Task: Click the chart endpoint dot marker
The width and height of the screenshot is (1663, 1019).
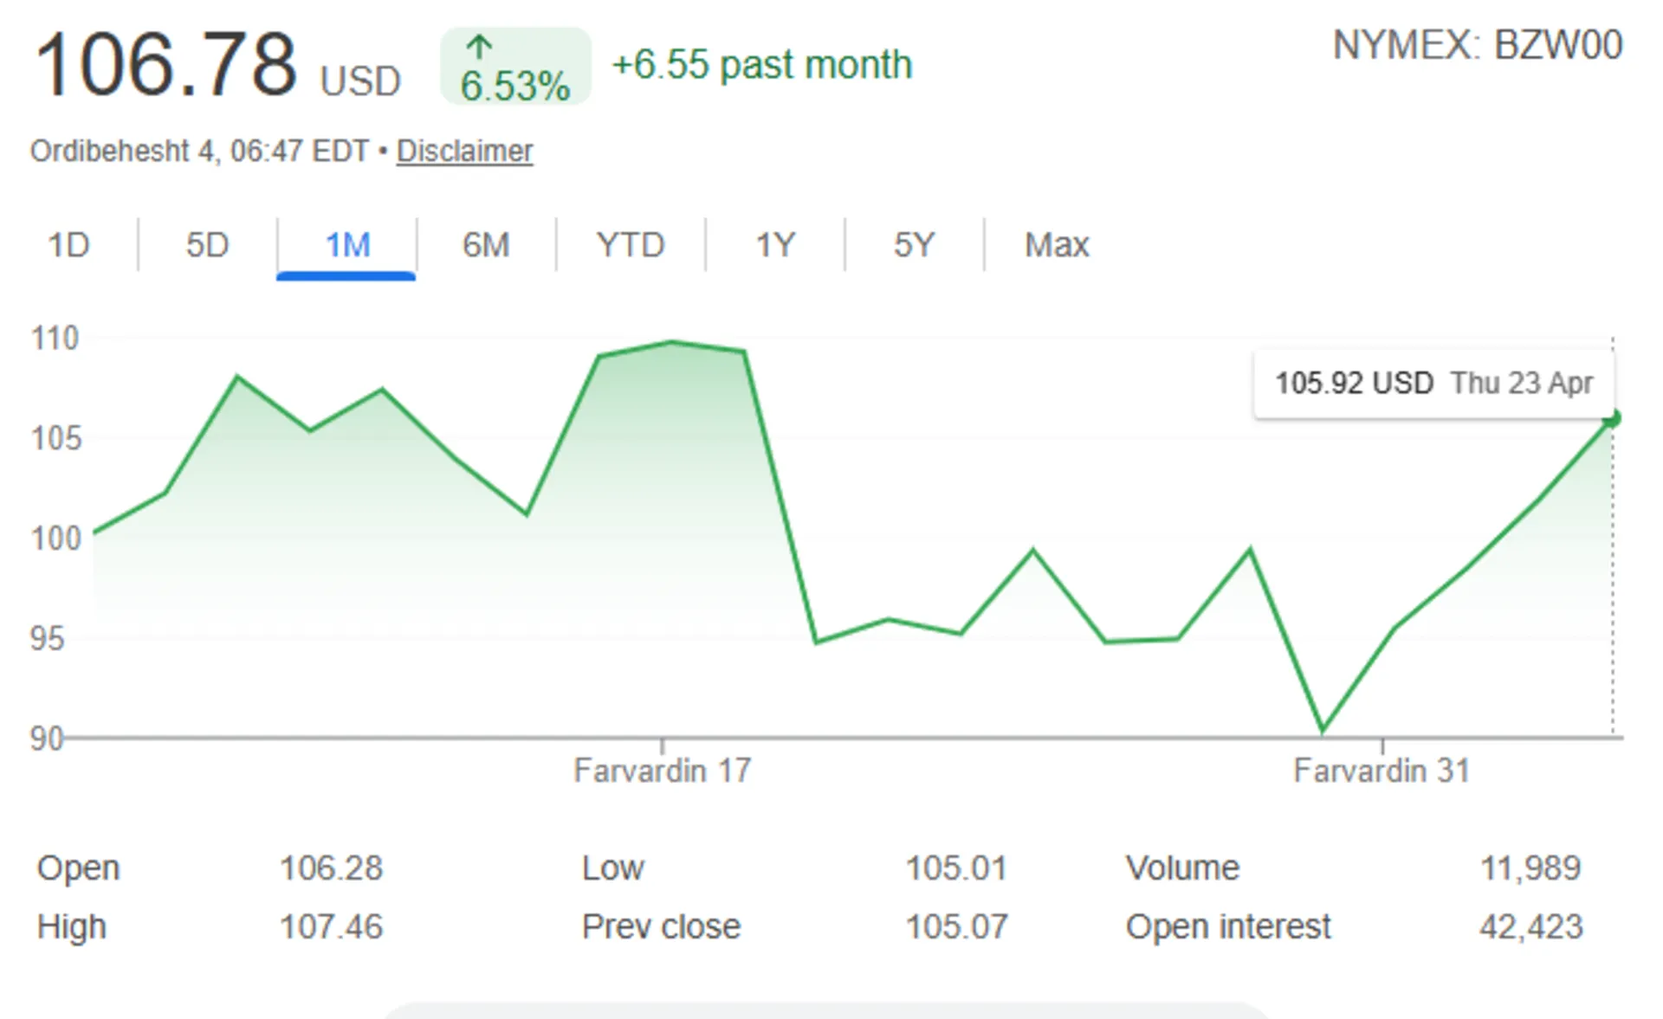Action: click(1612, 419)
